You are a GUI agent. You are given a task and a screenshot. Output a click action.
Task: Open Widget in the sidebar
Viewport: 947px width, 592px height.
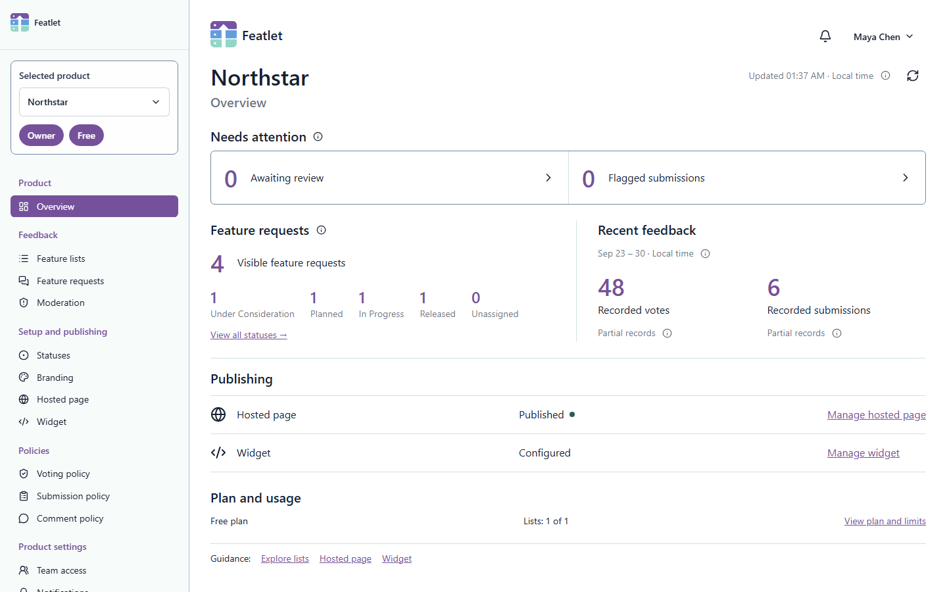click(94, 422)
